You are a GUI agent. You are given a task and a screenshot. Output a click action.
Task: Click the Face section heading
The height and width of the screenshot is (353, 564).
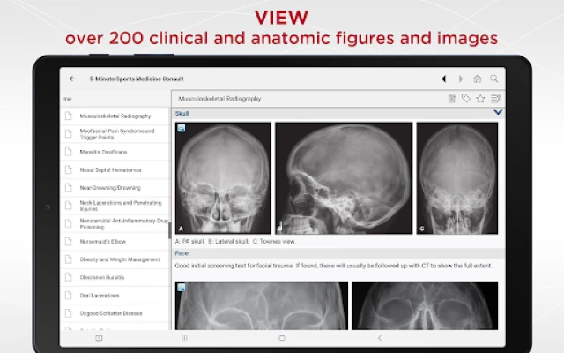182,253
